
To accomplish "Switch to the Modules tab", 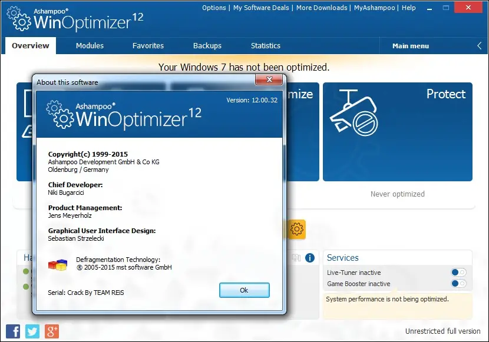I will [90, 46].
